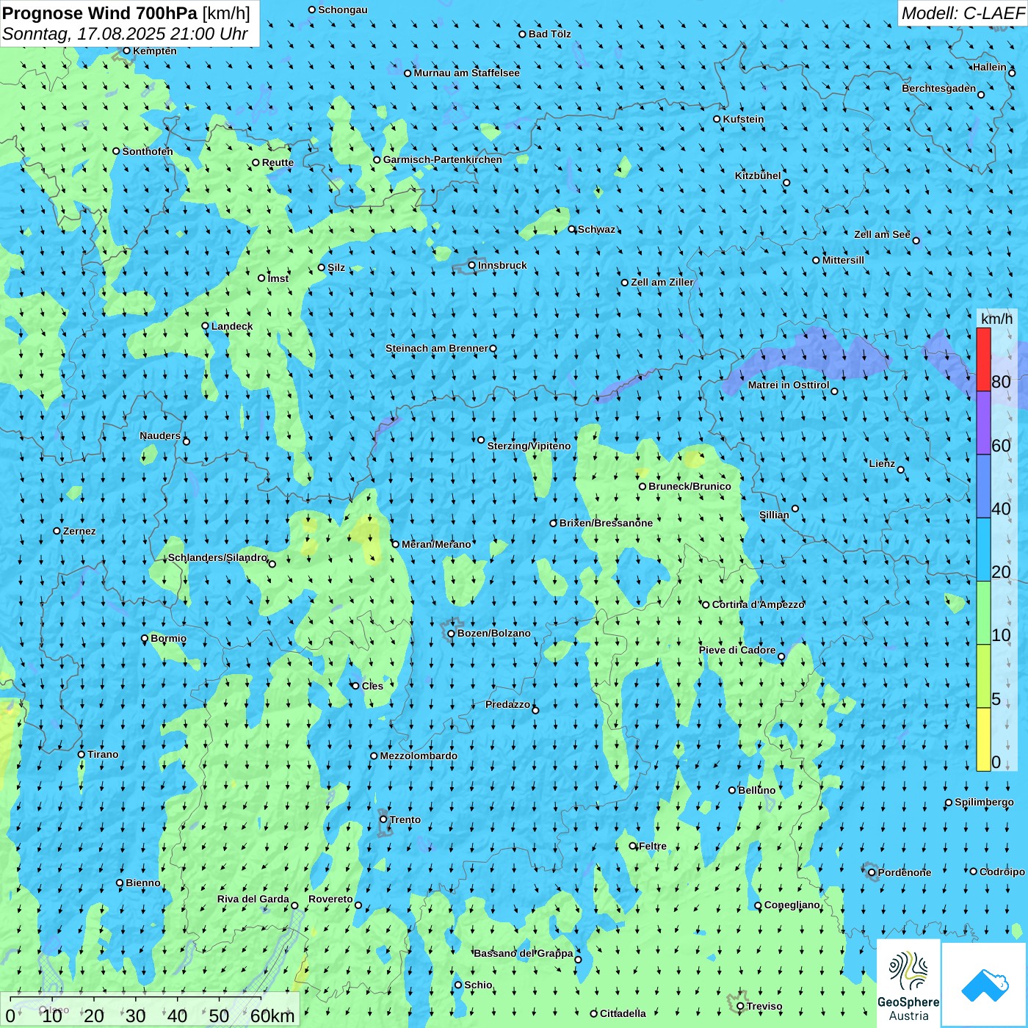Click the 'km/h' legend heading
Image resolution: width=1028 pixels, height=1028 pixels.
coord(996,319)
